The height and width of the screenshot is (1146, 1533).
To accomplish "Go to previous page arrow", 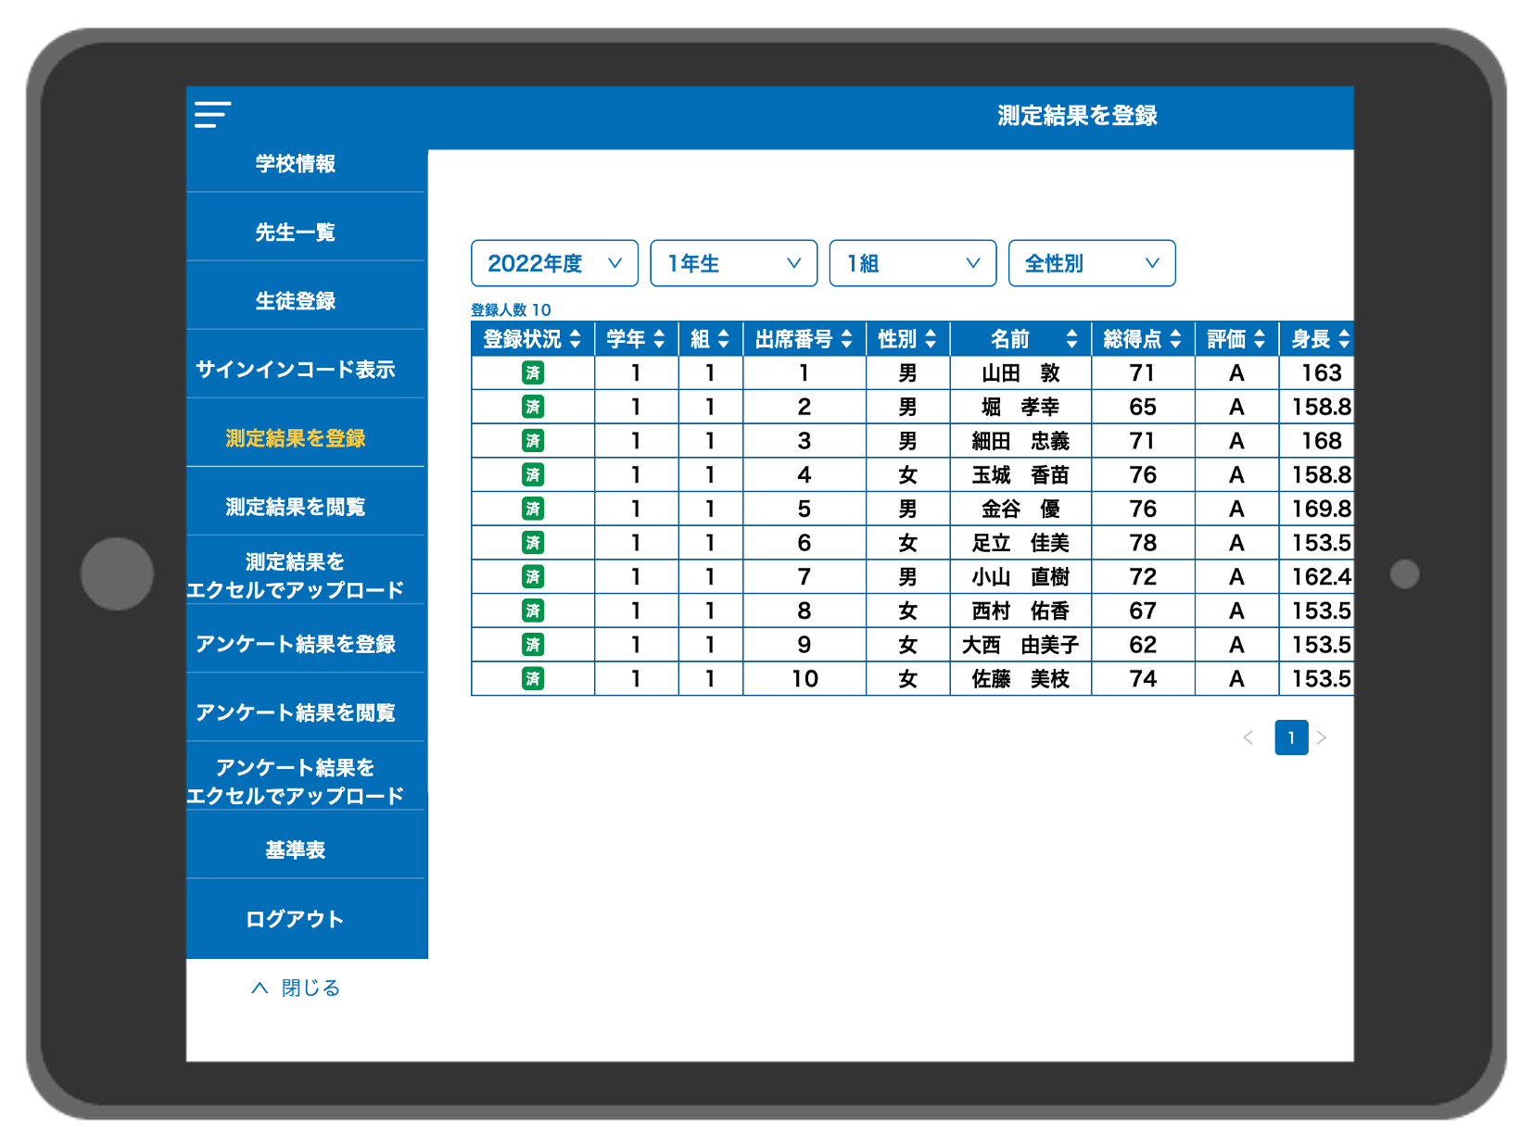I will 1248,737.
